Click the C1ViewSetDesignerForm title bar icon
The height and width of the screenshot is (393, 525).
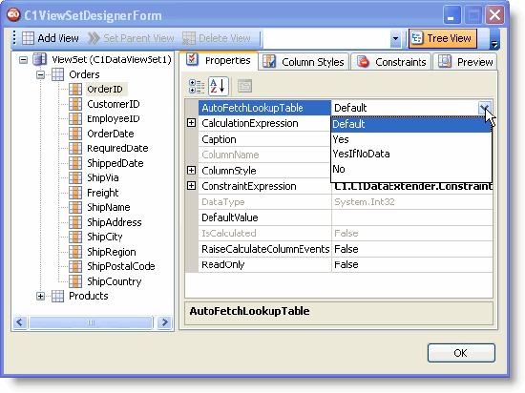13,15
